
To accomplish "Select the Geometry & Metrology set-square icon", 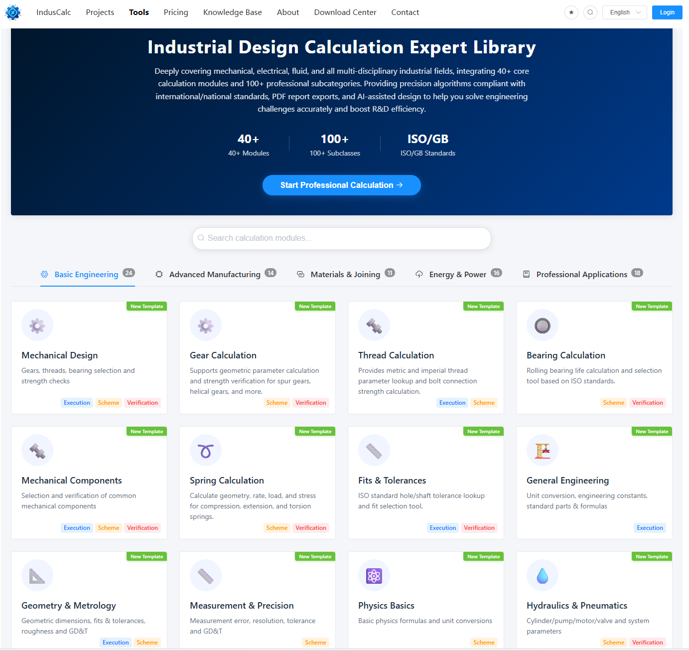I will (37, 575).
